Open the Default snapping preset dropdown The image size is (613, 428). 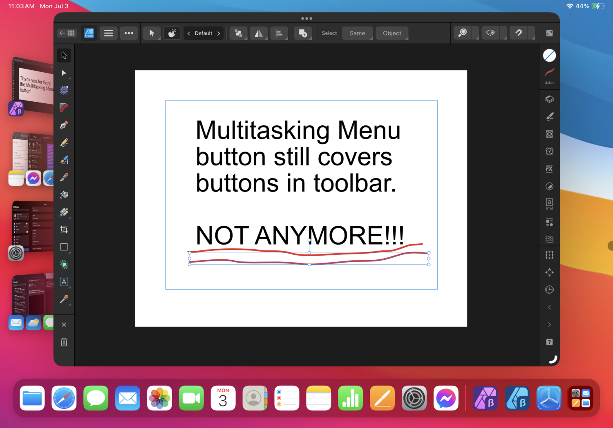pyautogui.click(x=204, y=33)
